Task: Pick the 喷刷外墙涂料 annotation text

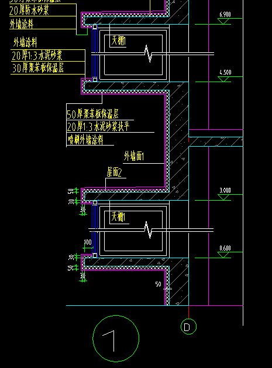Action: click(x=85, y=140)
